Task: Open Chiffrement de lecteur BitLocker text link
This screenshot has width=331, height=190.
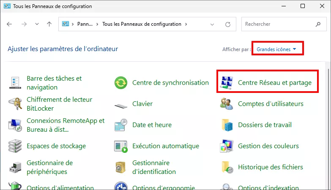Action: pyautogui.click(x=59, y=104)
